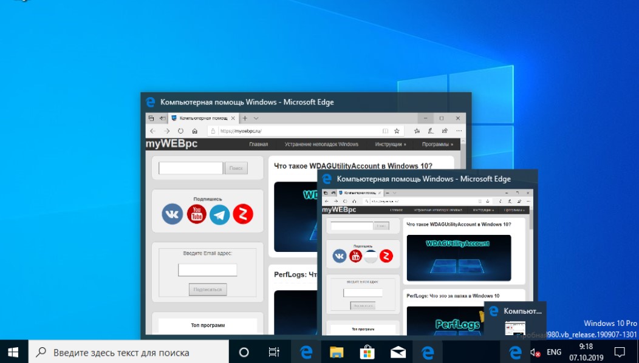The height and width of the screenshot is (363, 639).
Task: Expand the tab preview chevron in large Edge preview
Action: 256,118
